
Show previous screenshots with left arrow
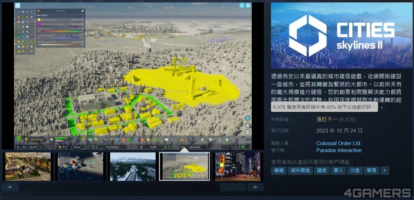pos(10,187)
